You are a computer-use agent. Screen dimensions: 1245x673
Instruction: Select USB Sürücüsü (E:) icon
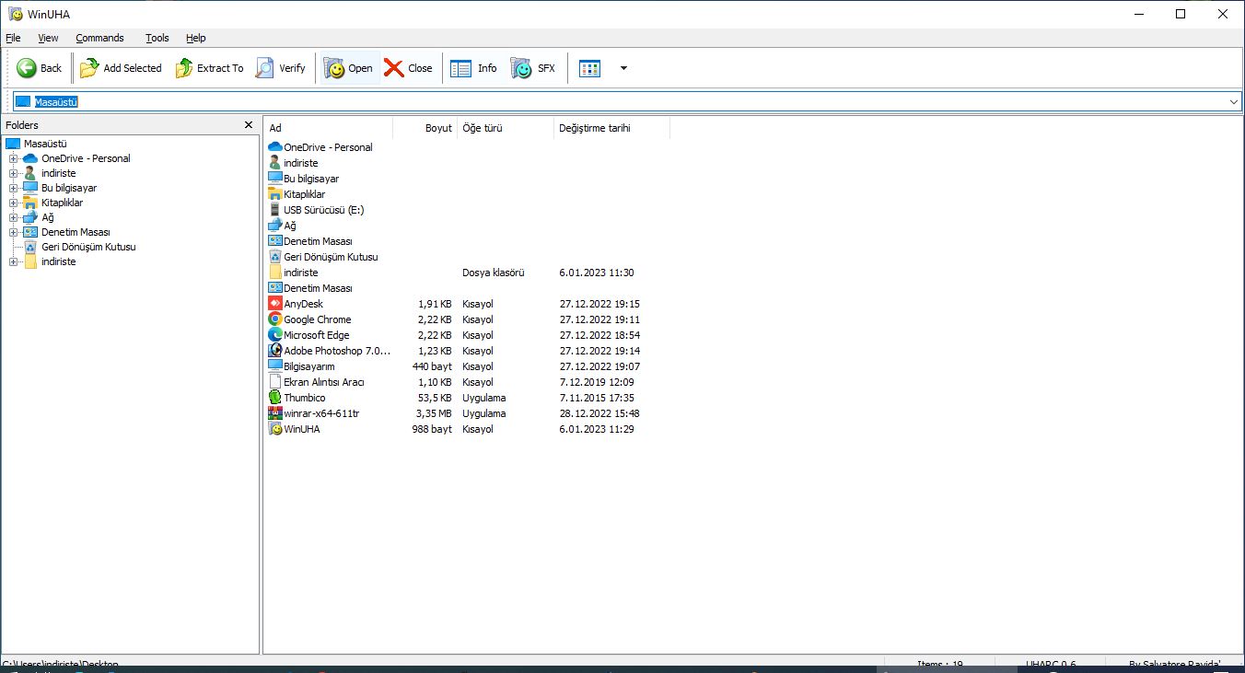275,210
